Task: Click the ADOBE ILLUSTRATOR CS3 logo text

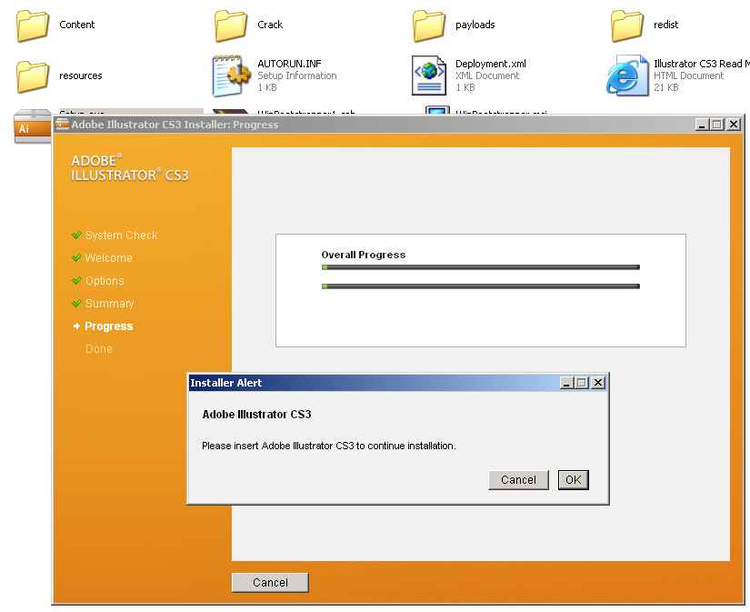Action: (130, 168)
